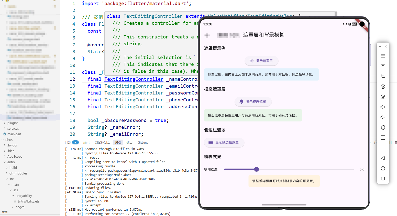Expand the pages folder
This screenshot has width=397, height=216.
pos(13,207)
